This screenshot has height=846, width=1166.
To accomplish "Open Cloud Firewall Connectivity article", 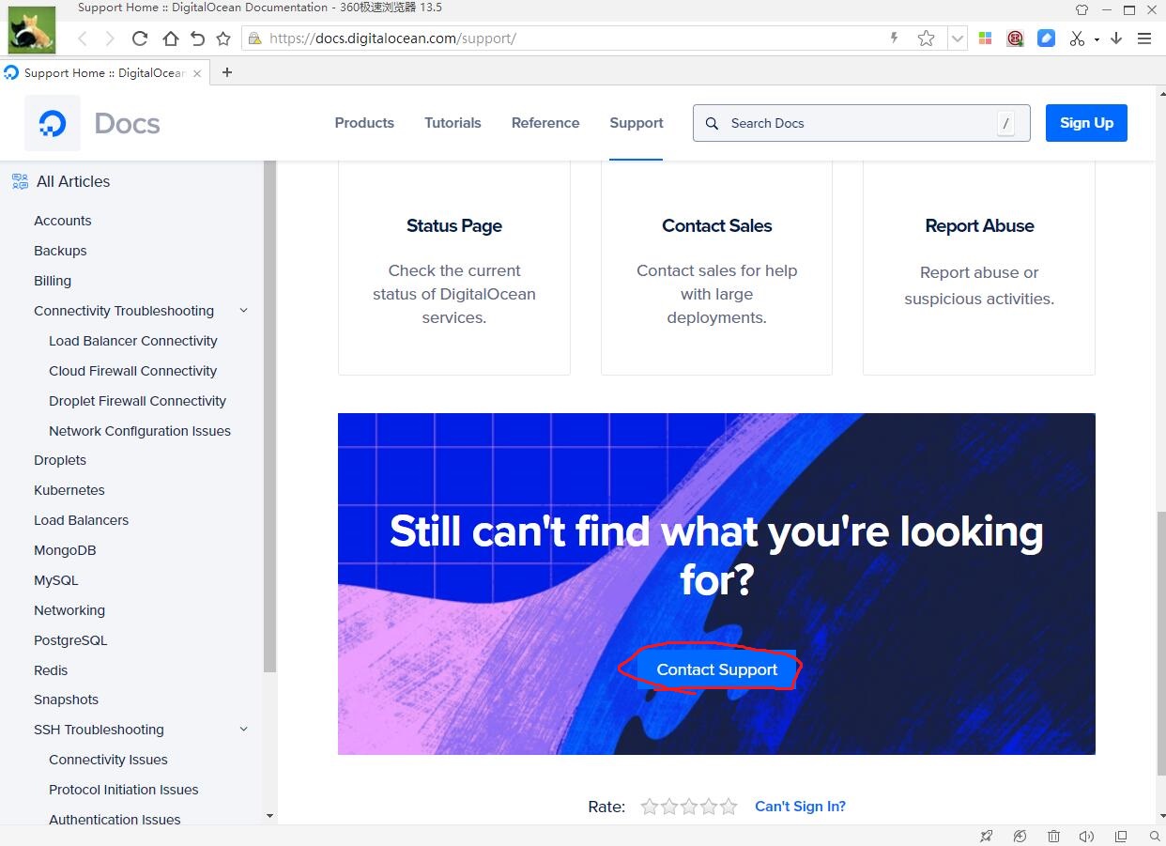I will [x=132, y=371].
